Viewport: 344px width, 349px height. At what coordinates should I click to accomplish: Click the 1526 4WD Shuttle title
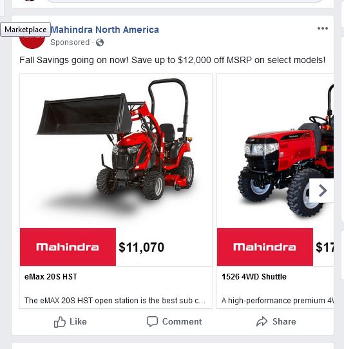(x=254, y=277)
